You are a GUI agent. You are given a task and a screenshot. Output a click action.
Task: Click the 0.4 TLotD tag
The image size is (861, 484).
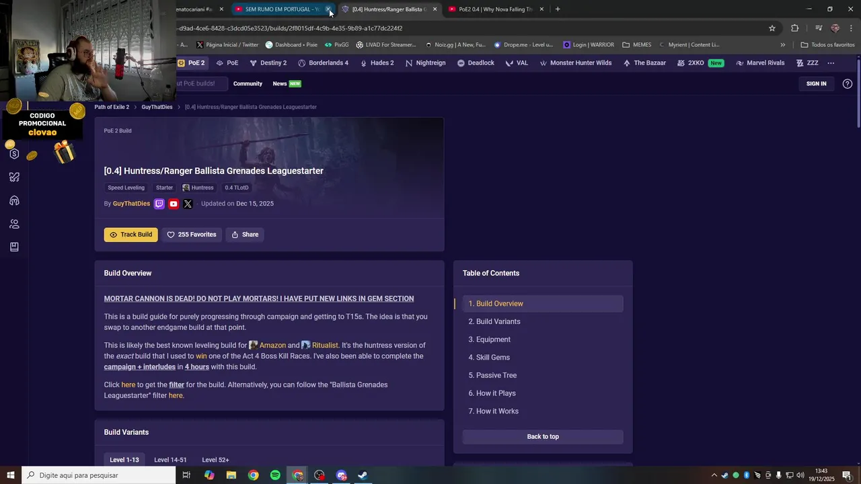(x=237, y=188)
